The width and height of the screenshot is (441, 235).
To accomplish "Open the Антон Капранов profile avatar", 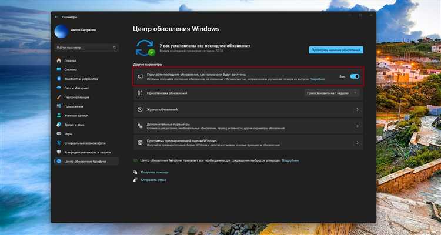I will pos(62,31).
